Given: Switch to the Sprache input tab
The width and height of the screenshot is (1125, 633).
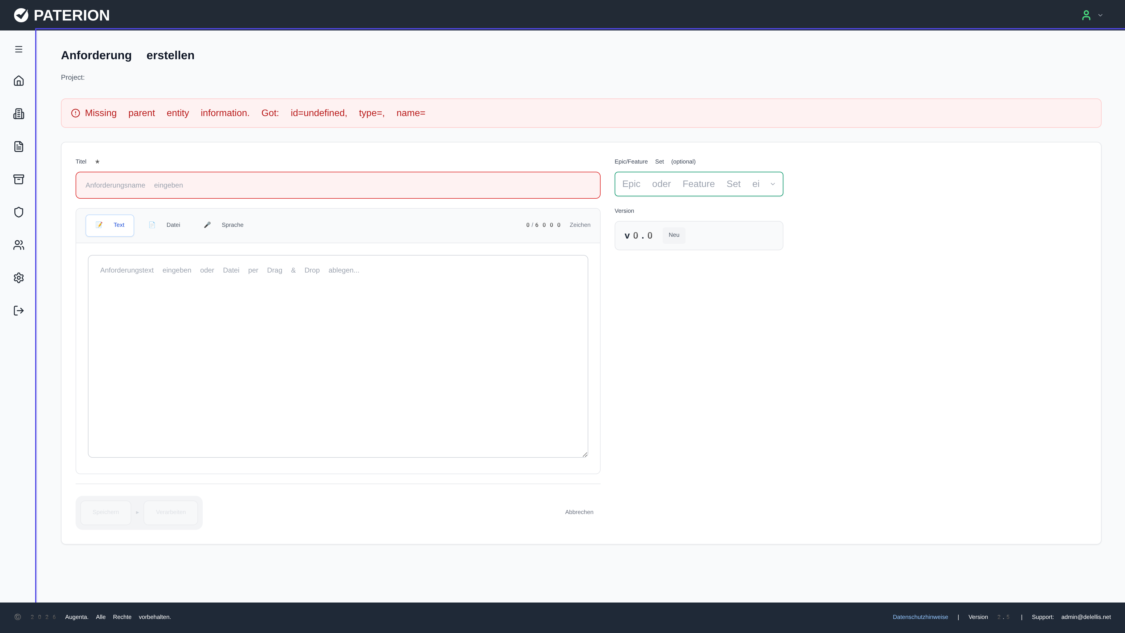Looking at the screenshot, I should click(x=224, y=225).
